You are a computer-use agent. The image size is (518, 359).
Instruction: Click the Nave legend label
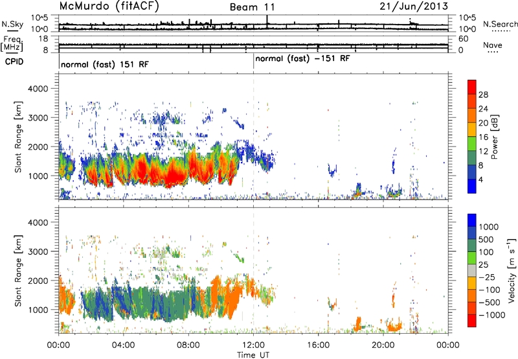pos(493,45)
